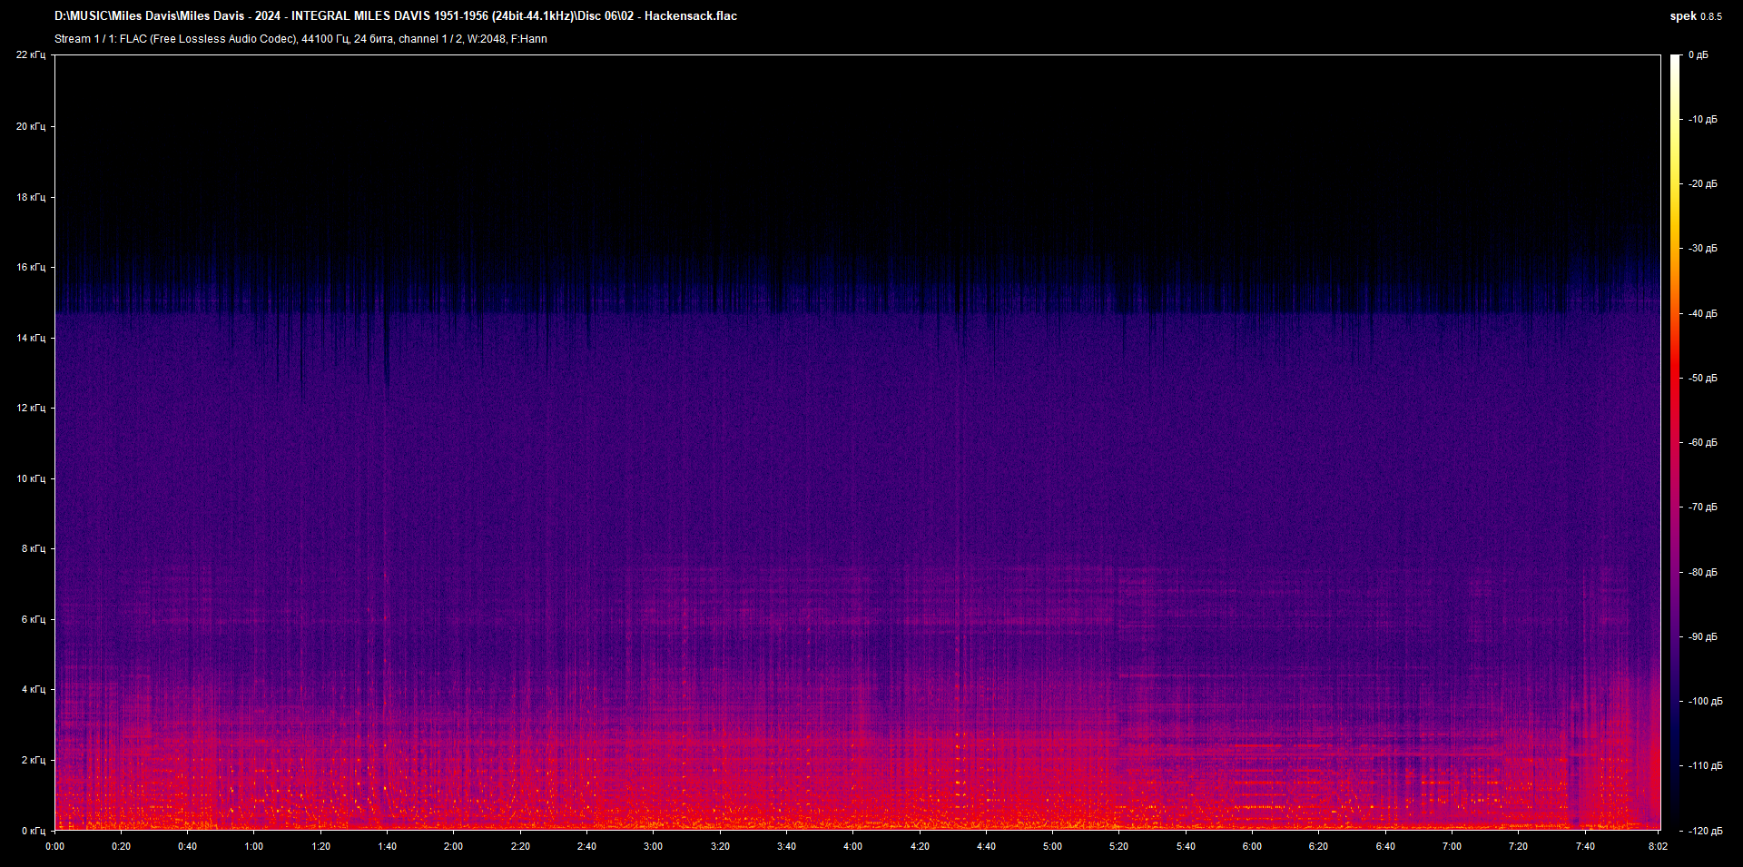The width and height of the screenshot is (1743, 867).
Task: Click the 1:20 time axis label
Action: 320,846
